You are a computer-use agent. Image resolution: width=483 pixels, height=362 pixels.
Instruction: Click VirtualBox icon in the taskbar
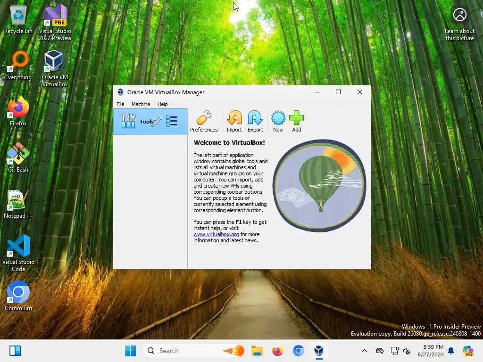tap(319, 351)
